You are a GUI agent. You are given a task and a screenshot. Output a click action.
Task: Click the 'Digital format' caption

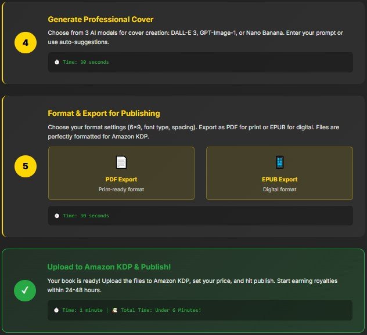click(279, 190)
